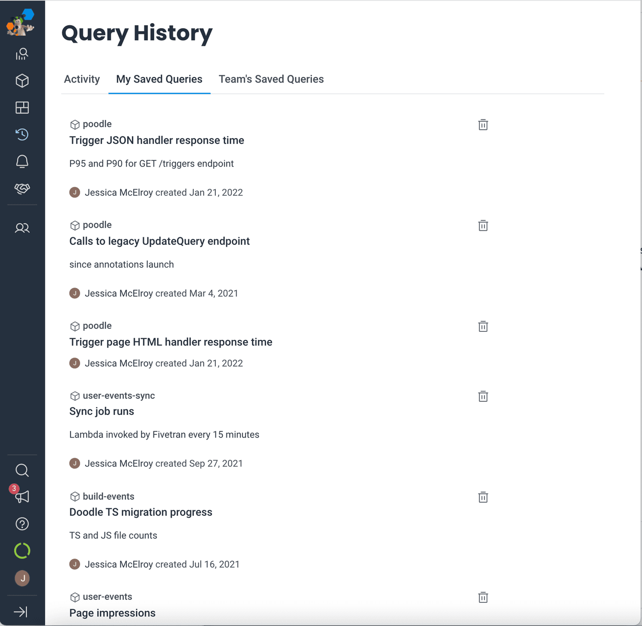Delete the Sync job runs query
Image resolution: width=642 pixels, height=626 pixels.
[483, 396]
